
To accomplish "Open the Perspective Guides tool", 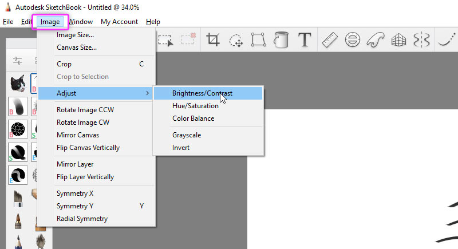I will (398, 39).
